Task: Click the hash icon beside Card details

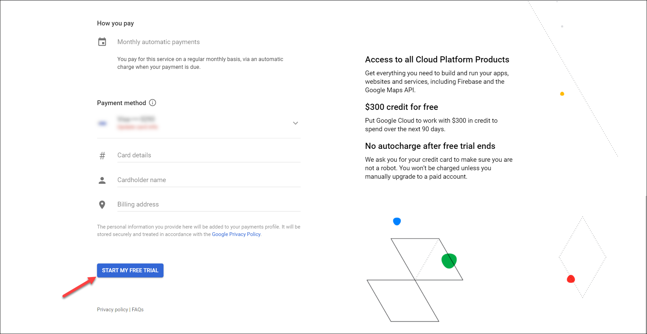Action: 102,156
